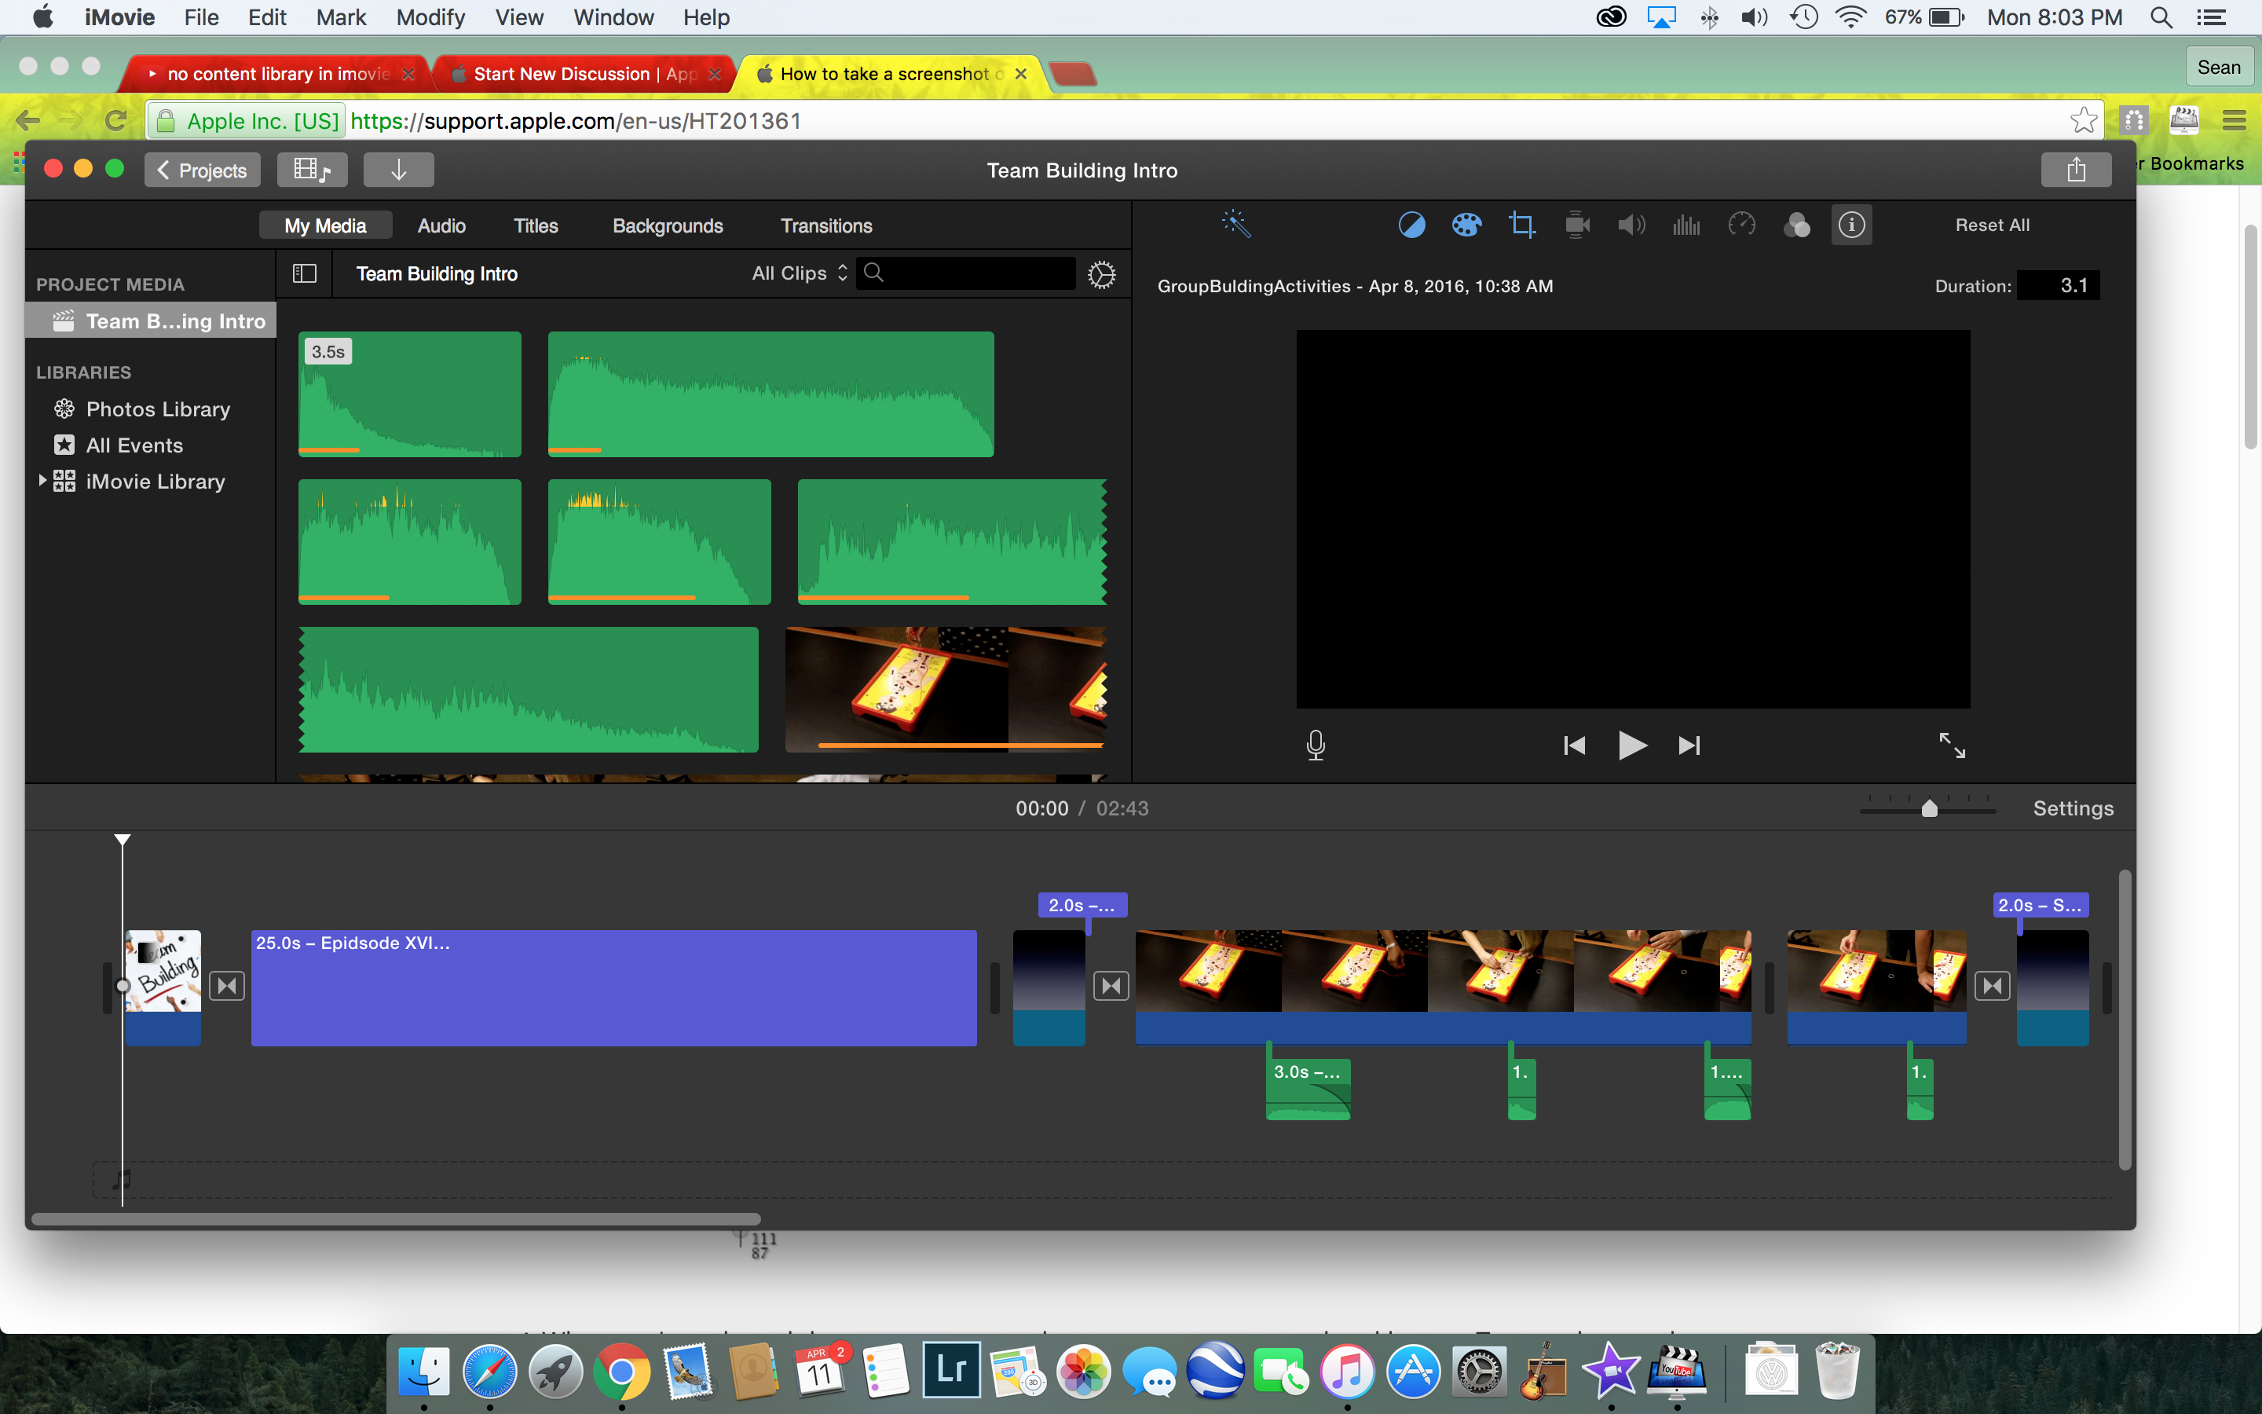Skip to next clip in viewer
Screen dimensions: 2262x1414
click(1689, 745)
